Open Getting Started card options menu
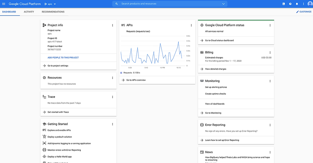Viewport: 313px width, 163px height. click(112, 124)
